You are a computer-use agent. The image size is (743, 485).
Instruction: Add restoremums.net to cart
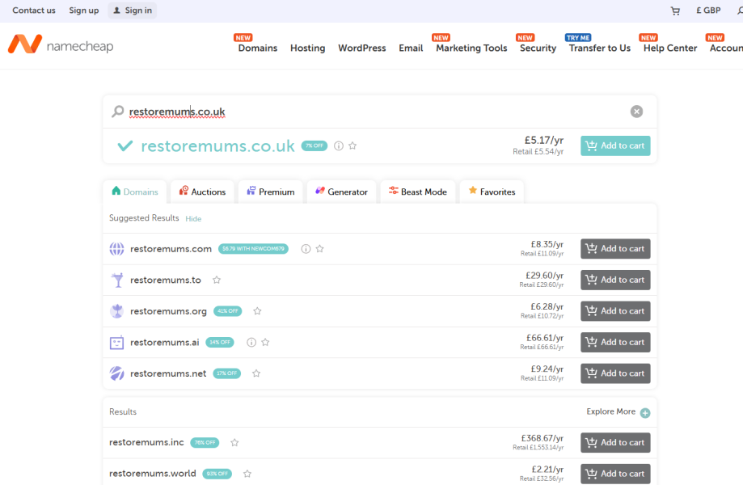point(615,373)
